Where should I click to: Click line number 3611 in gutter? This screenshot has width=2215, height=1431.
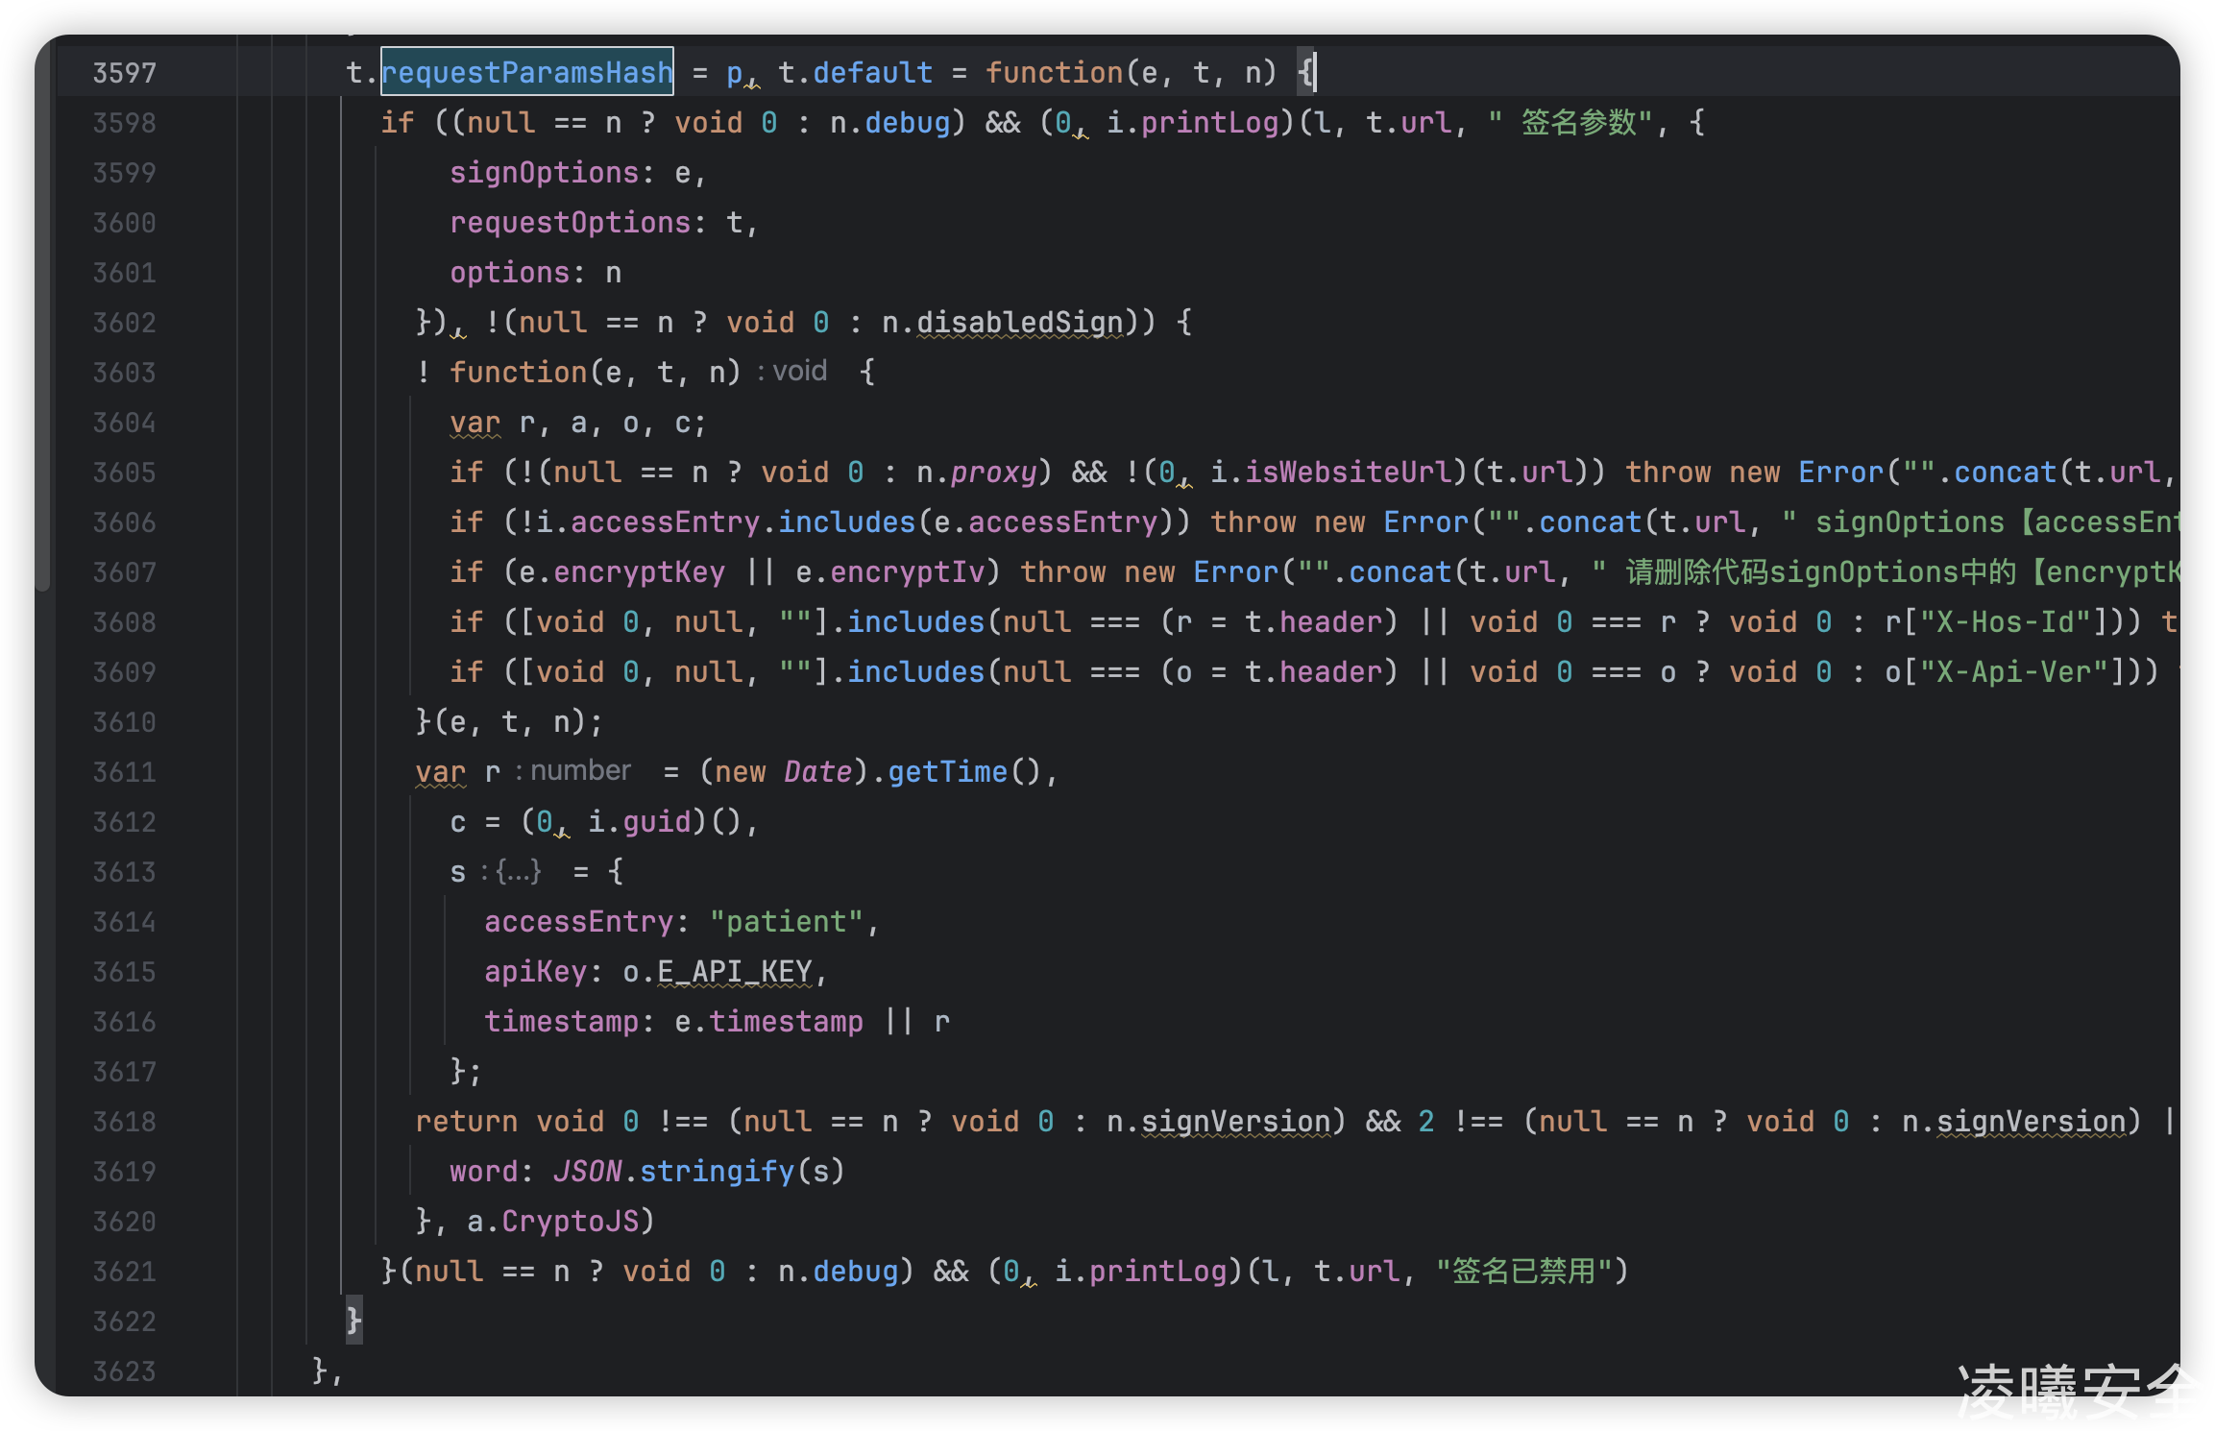(x=124, y=772)
